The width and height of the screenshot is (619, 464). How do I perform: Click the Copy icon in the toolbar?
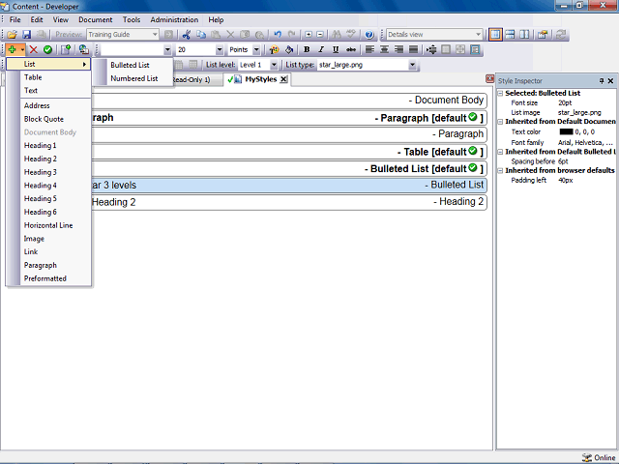[201, 35]
